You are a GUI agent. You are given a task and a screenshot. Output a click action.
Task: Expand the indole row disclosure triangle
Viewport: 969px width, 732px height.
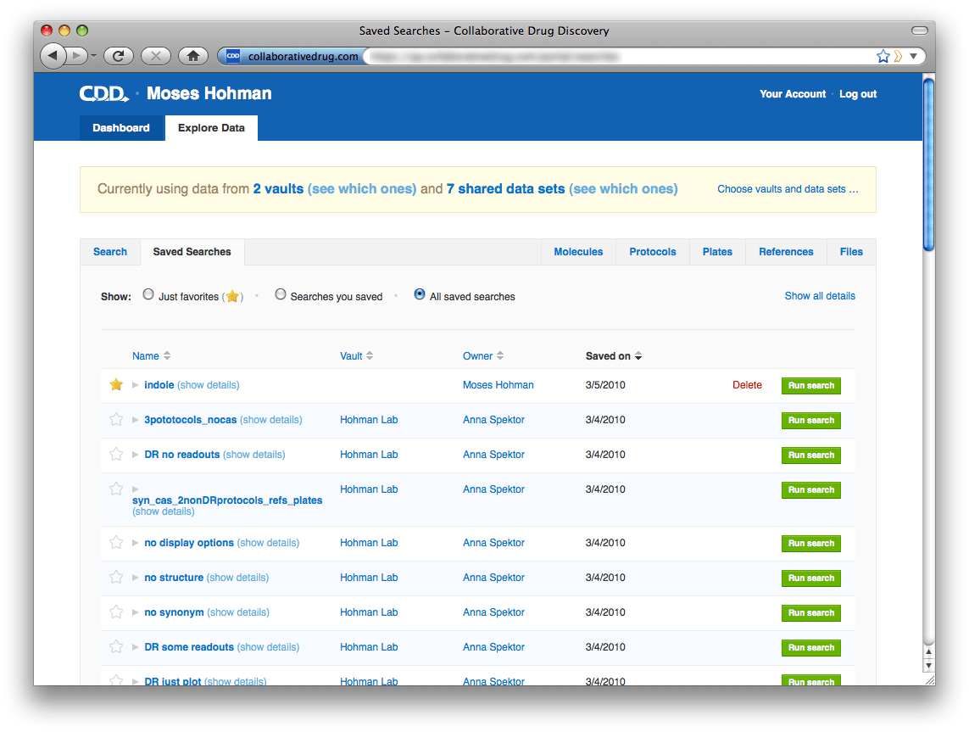coord(136,384)
